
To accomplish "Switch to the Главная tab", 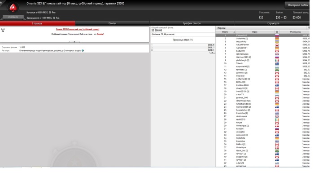I will 37,23.
